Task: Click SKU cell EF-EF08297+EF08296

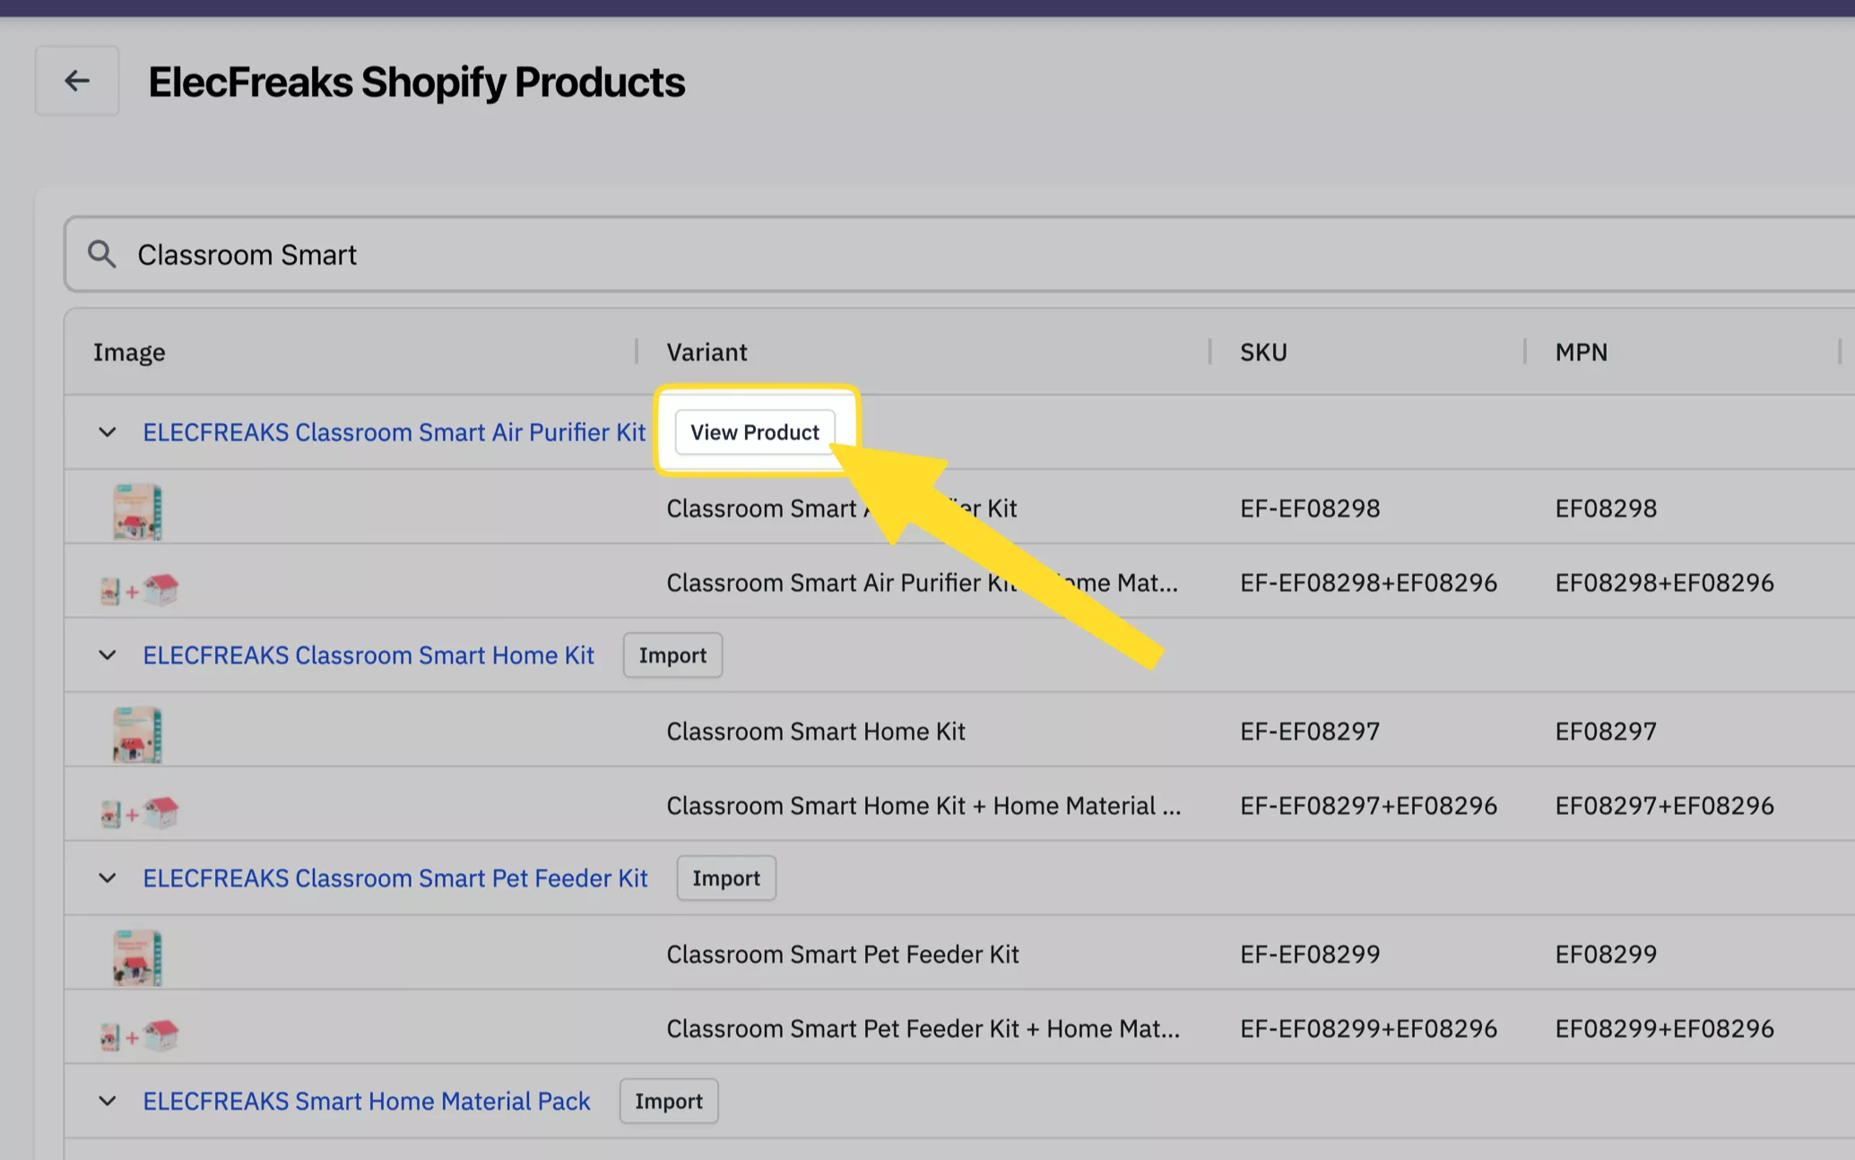Action: tap(1368, 806)
